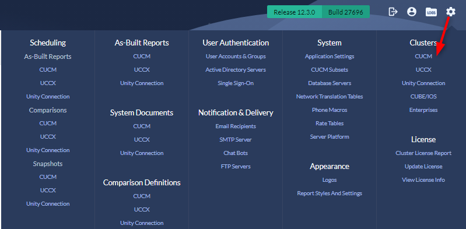Open the Cluster License Report
Screen dimensions: 466x229
click(x=423, y=153)
